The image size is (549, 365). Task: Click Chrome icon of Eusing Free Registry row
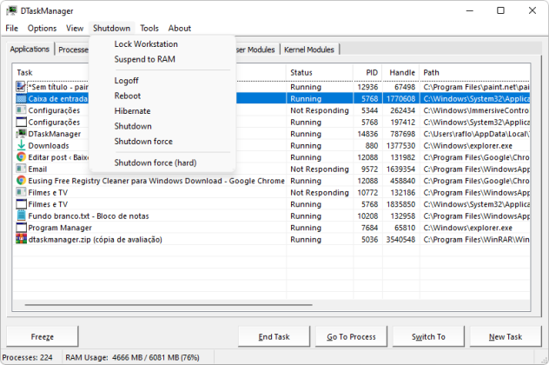[x=21, y=181]
